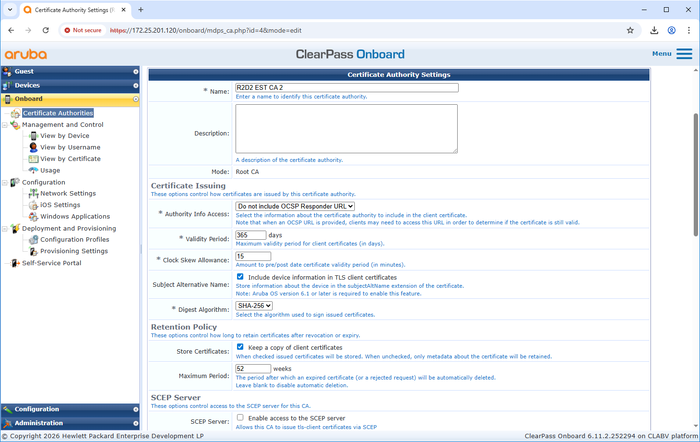Click the Configuration Profiles icon
The height and width of the screenshot is (442, 700).
[x=33, y=240]
